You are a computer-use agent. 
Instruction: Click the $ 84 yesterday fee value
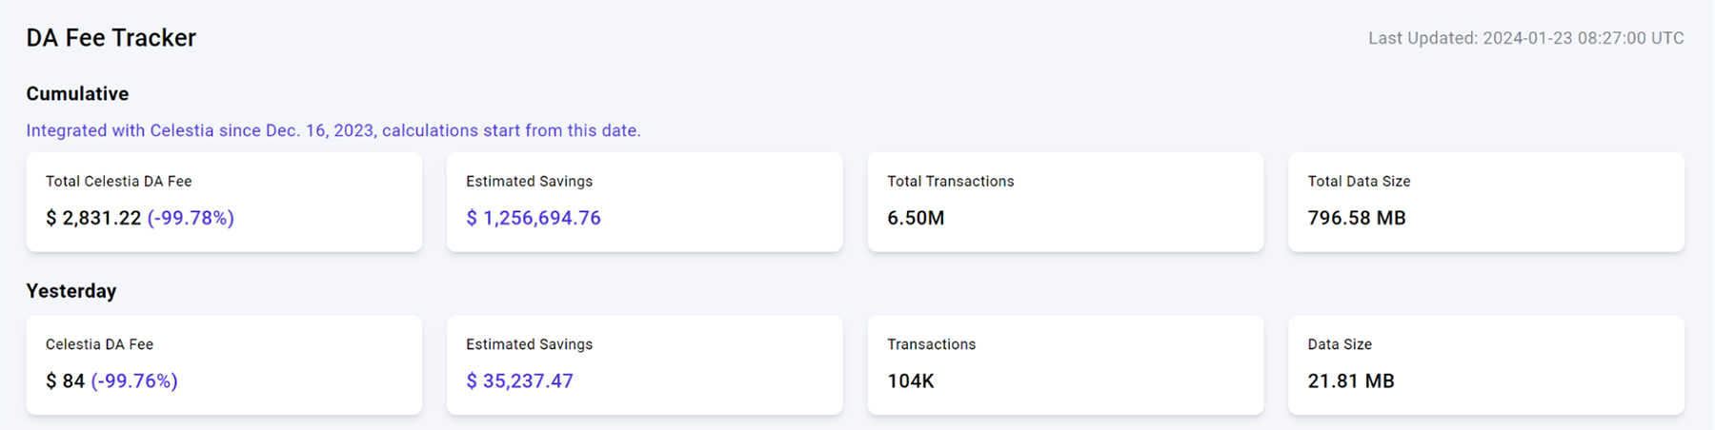point(65,381)
